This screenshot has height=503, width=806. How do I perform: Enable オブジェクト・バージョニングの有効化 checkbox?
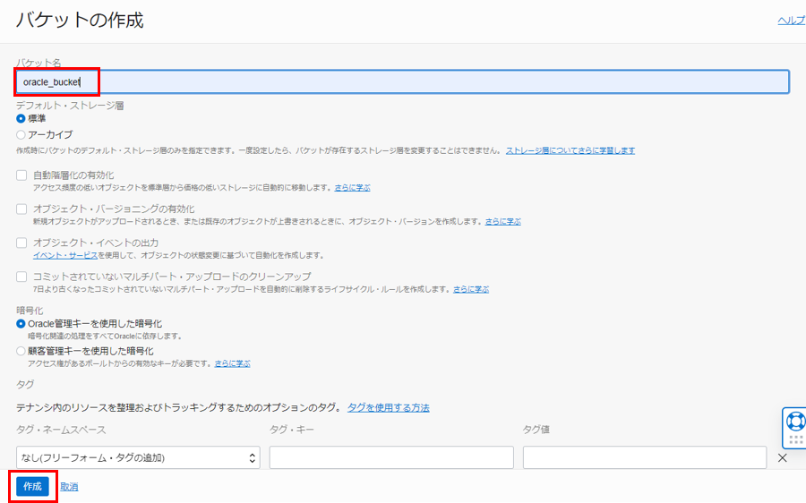[21, 209]
